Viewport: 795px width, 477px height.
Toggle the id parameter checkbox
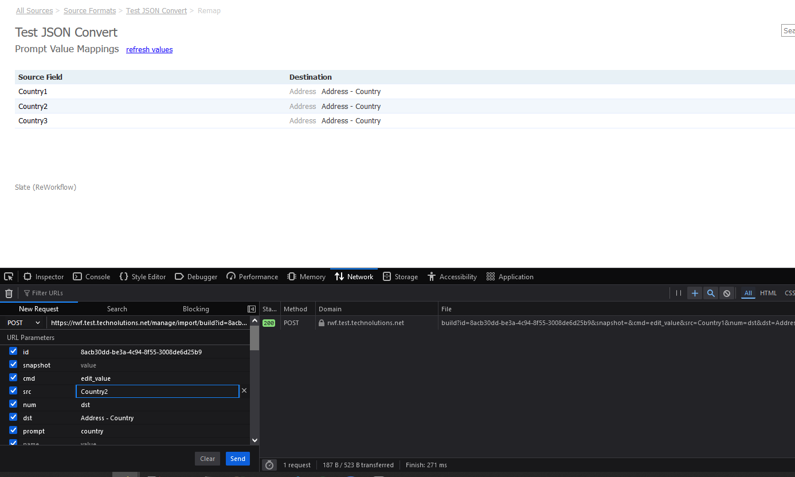pyautogui.click(x=13, y=351)
